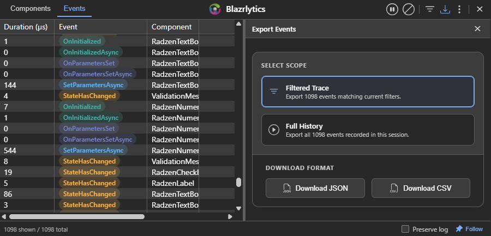Click the filter icon in Filtered Trace option

[274, 92]
